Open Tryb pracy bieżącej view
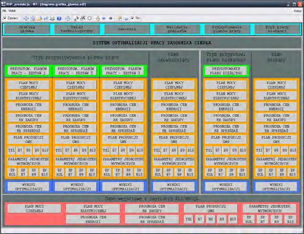This screenshot has width=304, height=234. (x=277, y=29)
